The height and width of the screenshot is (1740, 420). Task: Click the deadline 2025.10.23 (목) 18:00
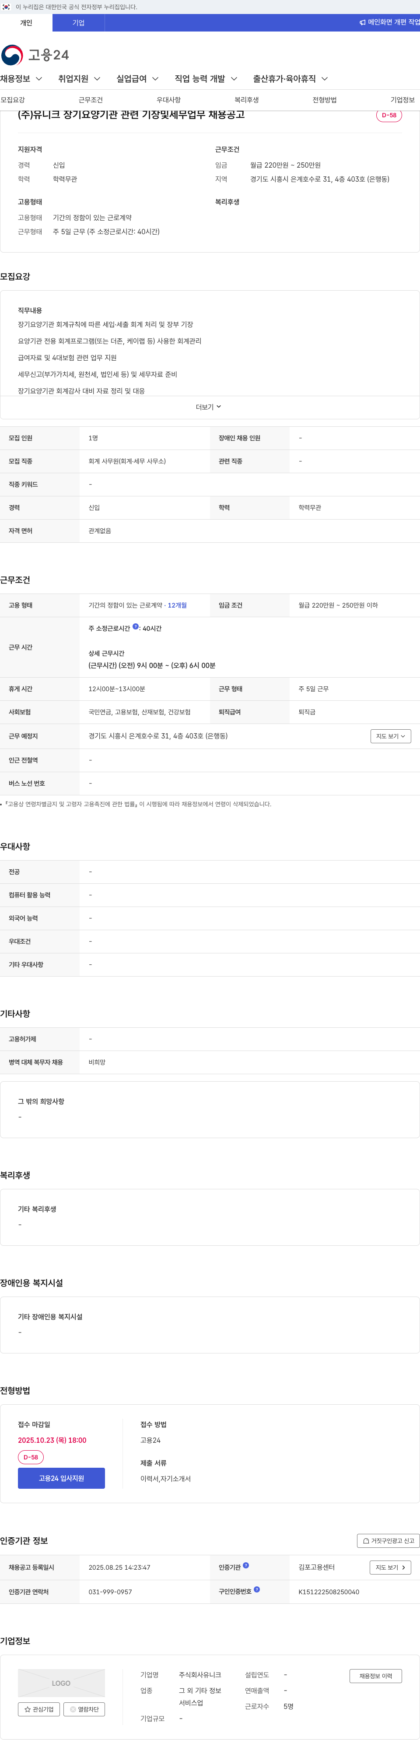point(52,1440)
